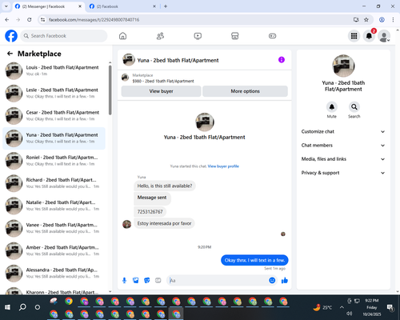The height and width of the screenshot is (320, 400).
Task: Click the Facebook logo
Action: (11, 36)
